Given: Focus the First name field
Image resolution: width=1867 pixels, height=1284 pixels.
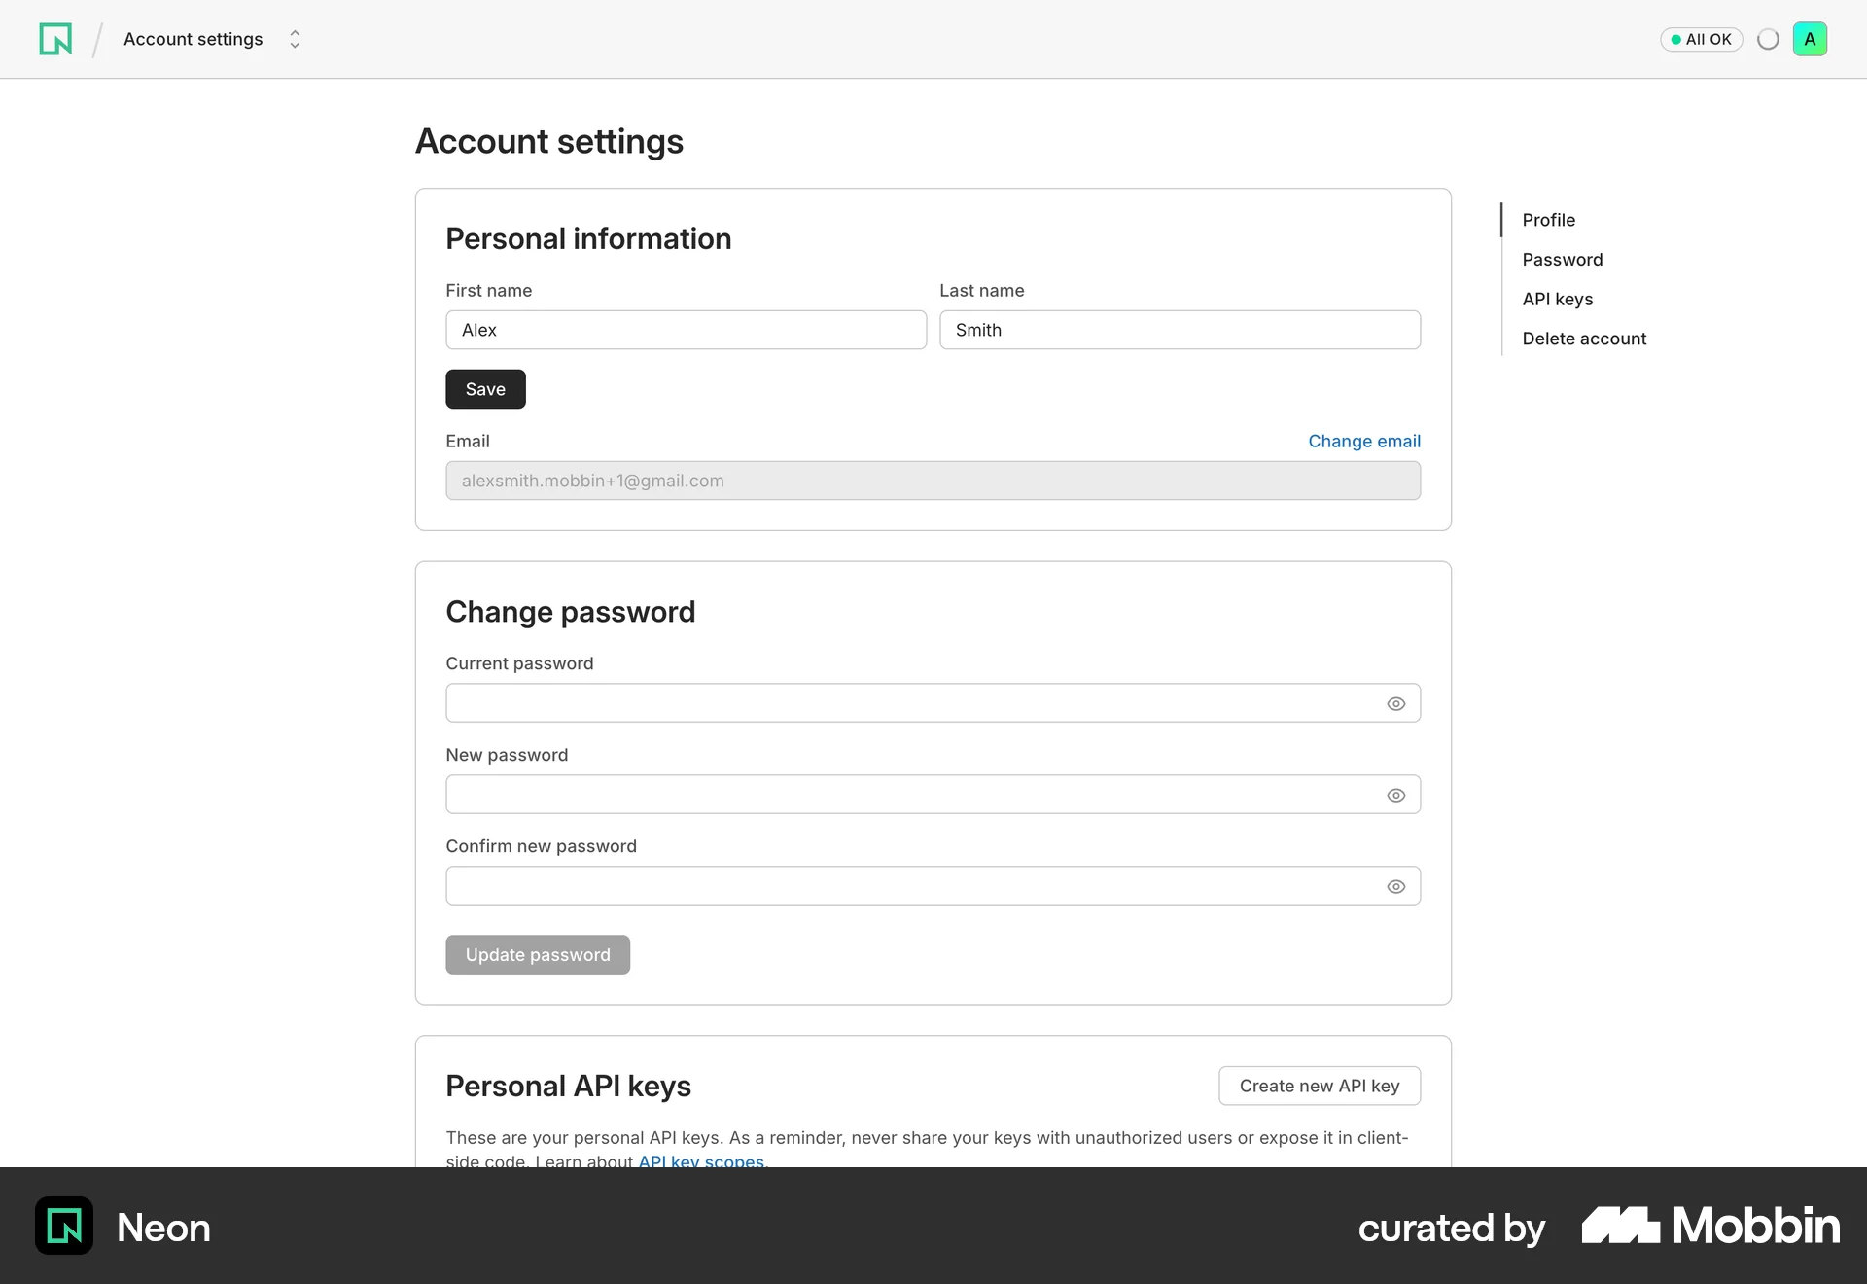Looking at the screenshot, I should click(686, 330).
